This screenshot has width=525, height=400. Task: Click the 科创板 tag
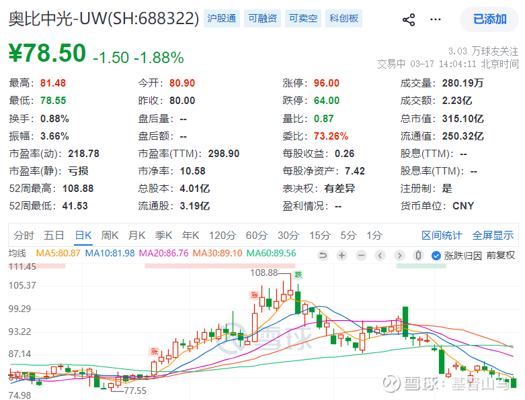click(344, 18)
